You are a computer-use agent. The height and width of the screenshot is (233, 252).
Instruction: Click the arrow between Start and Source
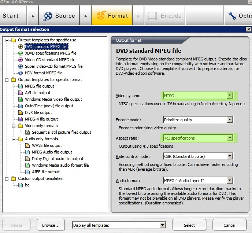[33, 16]
